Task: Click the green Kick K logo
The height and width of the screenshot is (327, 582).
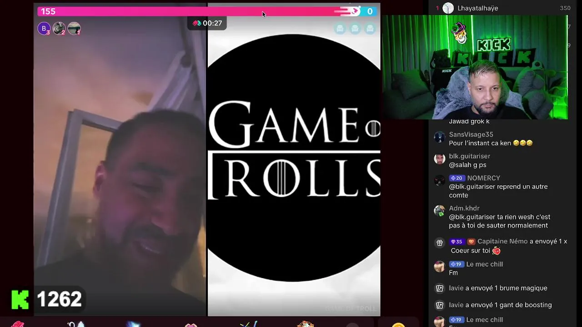Action: tap(20, 300)
